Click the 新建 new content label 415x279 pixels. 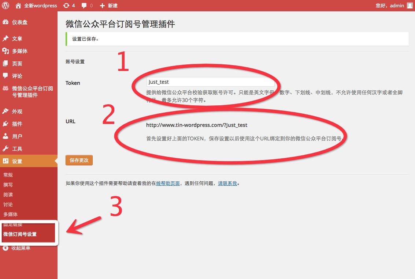click(x=112, y=5)
